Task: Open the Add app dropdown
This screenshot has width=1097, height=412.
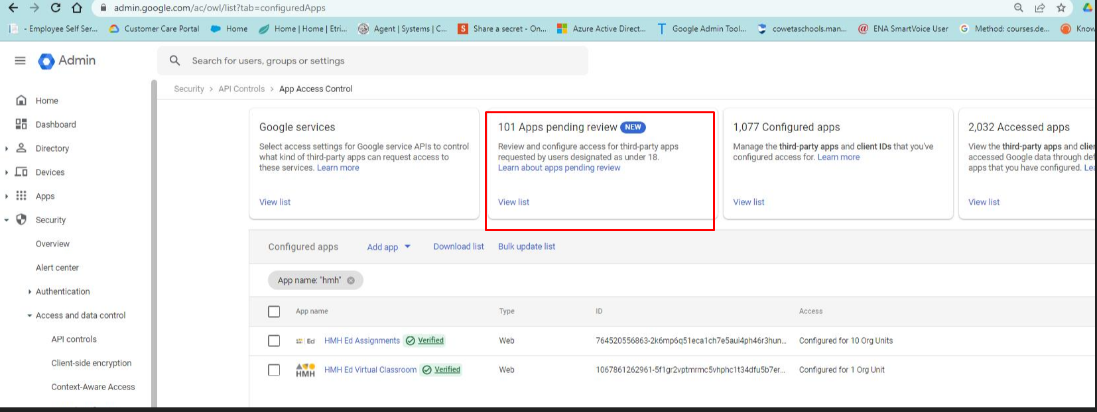Action: tap(389, 247)
